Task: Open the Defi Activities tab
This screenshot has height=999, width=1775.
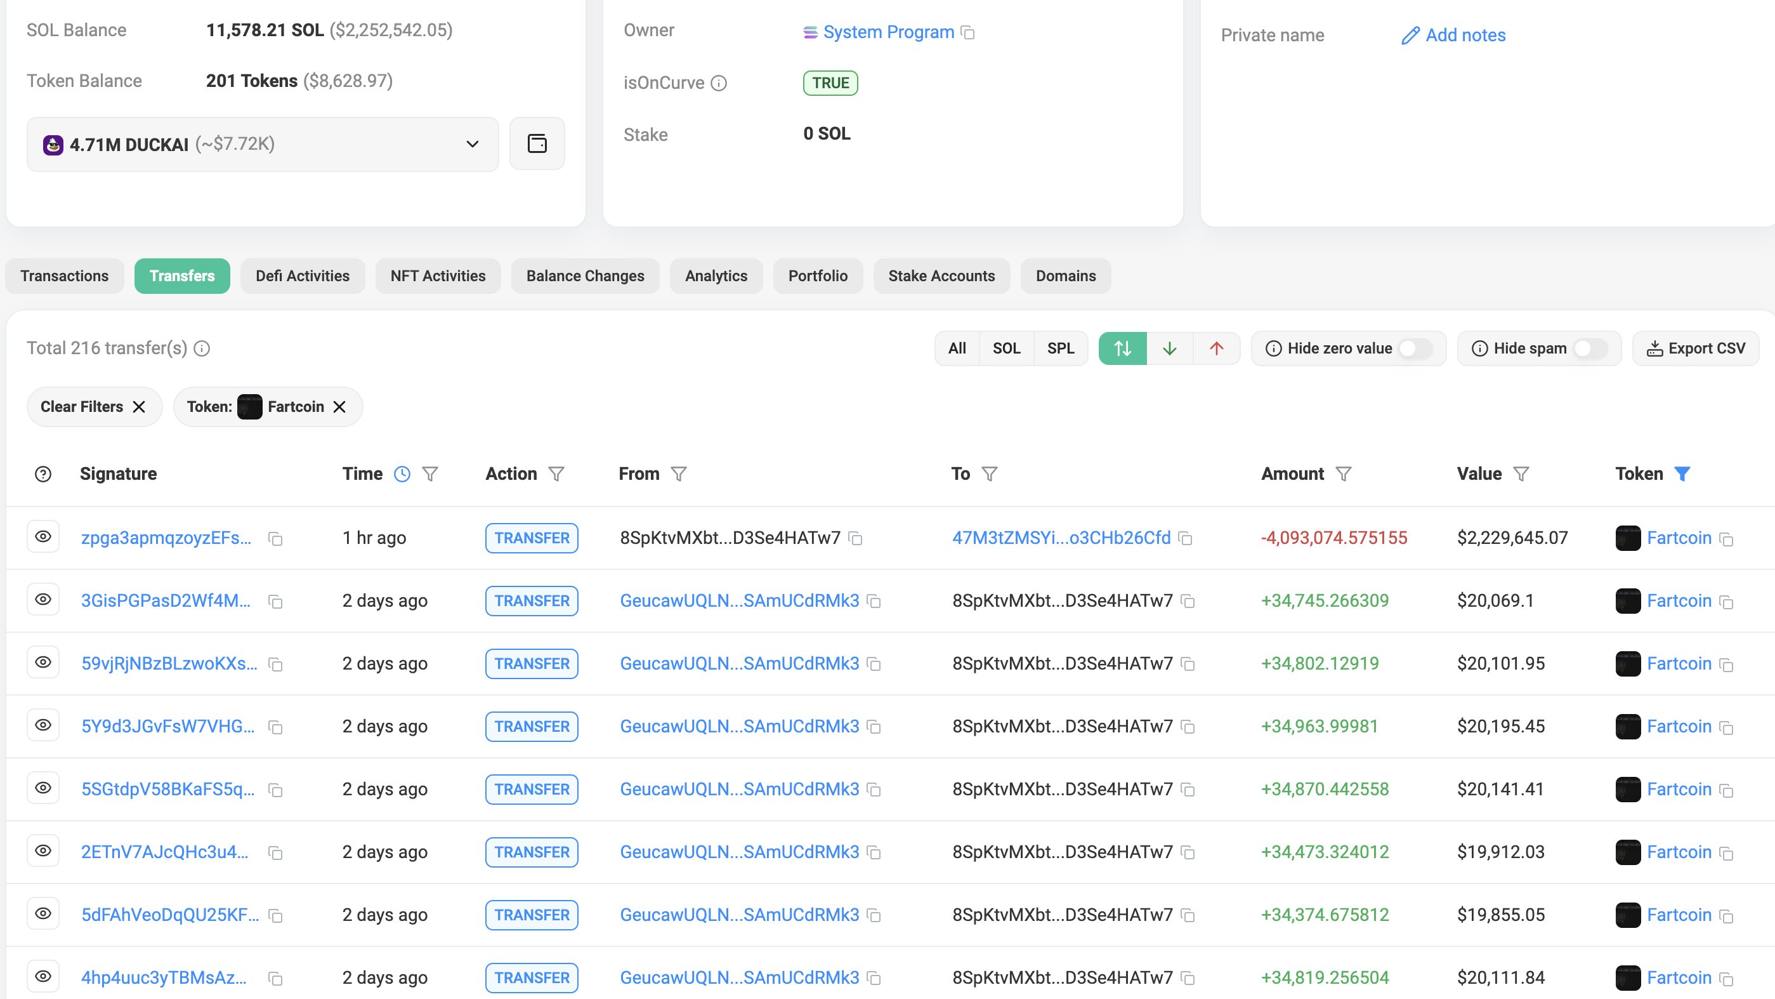Action: (x=303, y=276)
